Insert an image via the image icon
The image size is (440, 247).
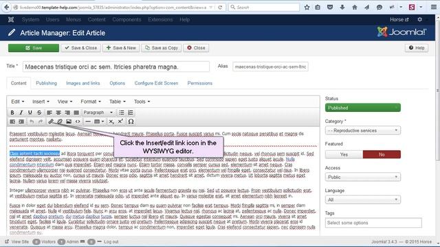coord(69,121)
